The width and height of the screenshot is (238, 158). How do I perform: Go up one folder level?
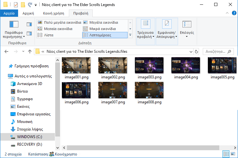coord(30,52)
